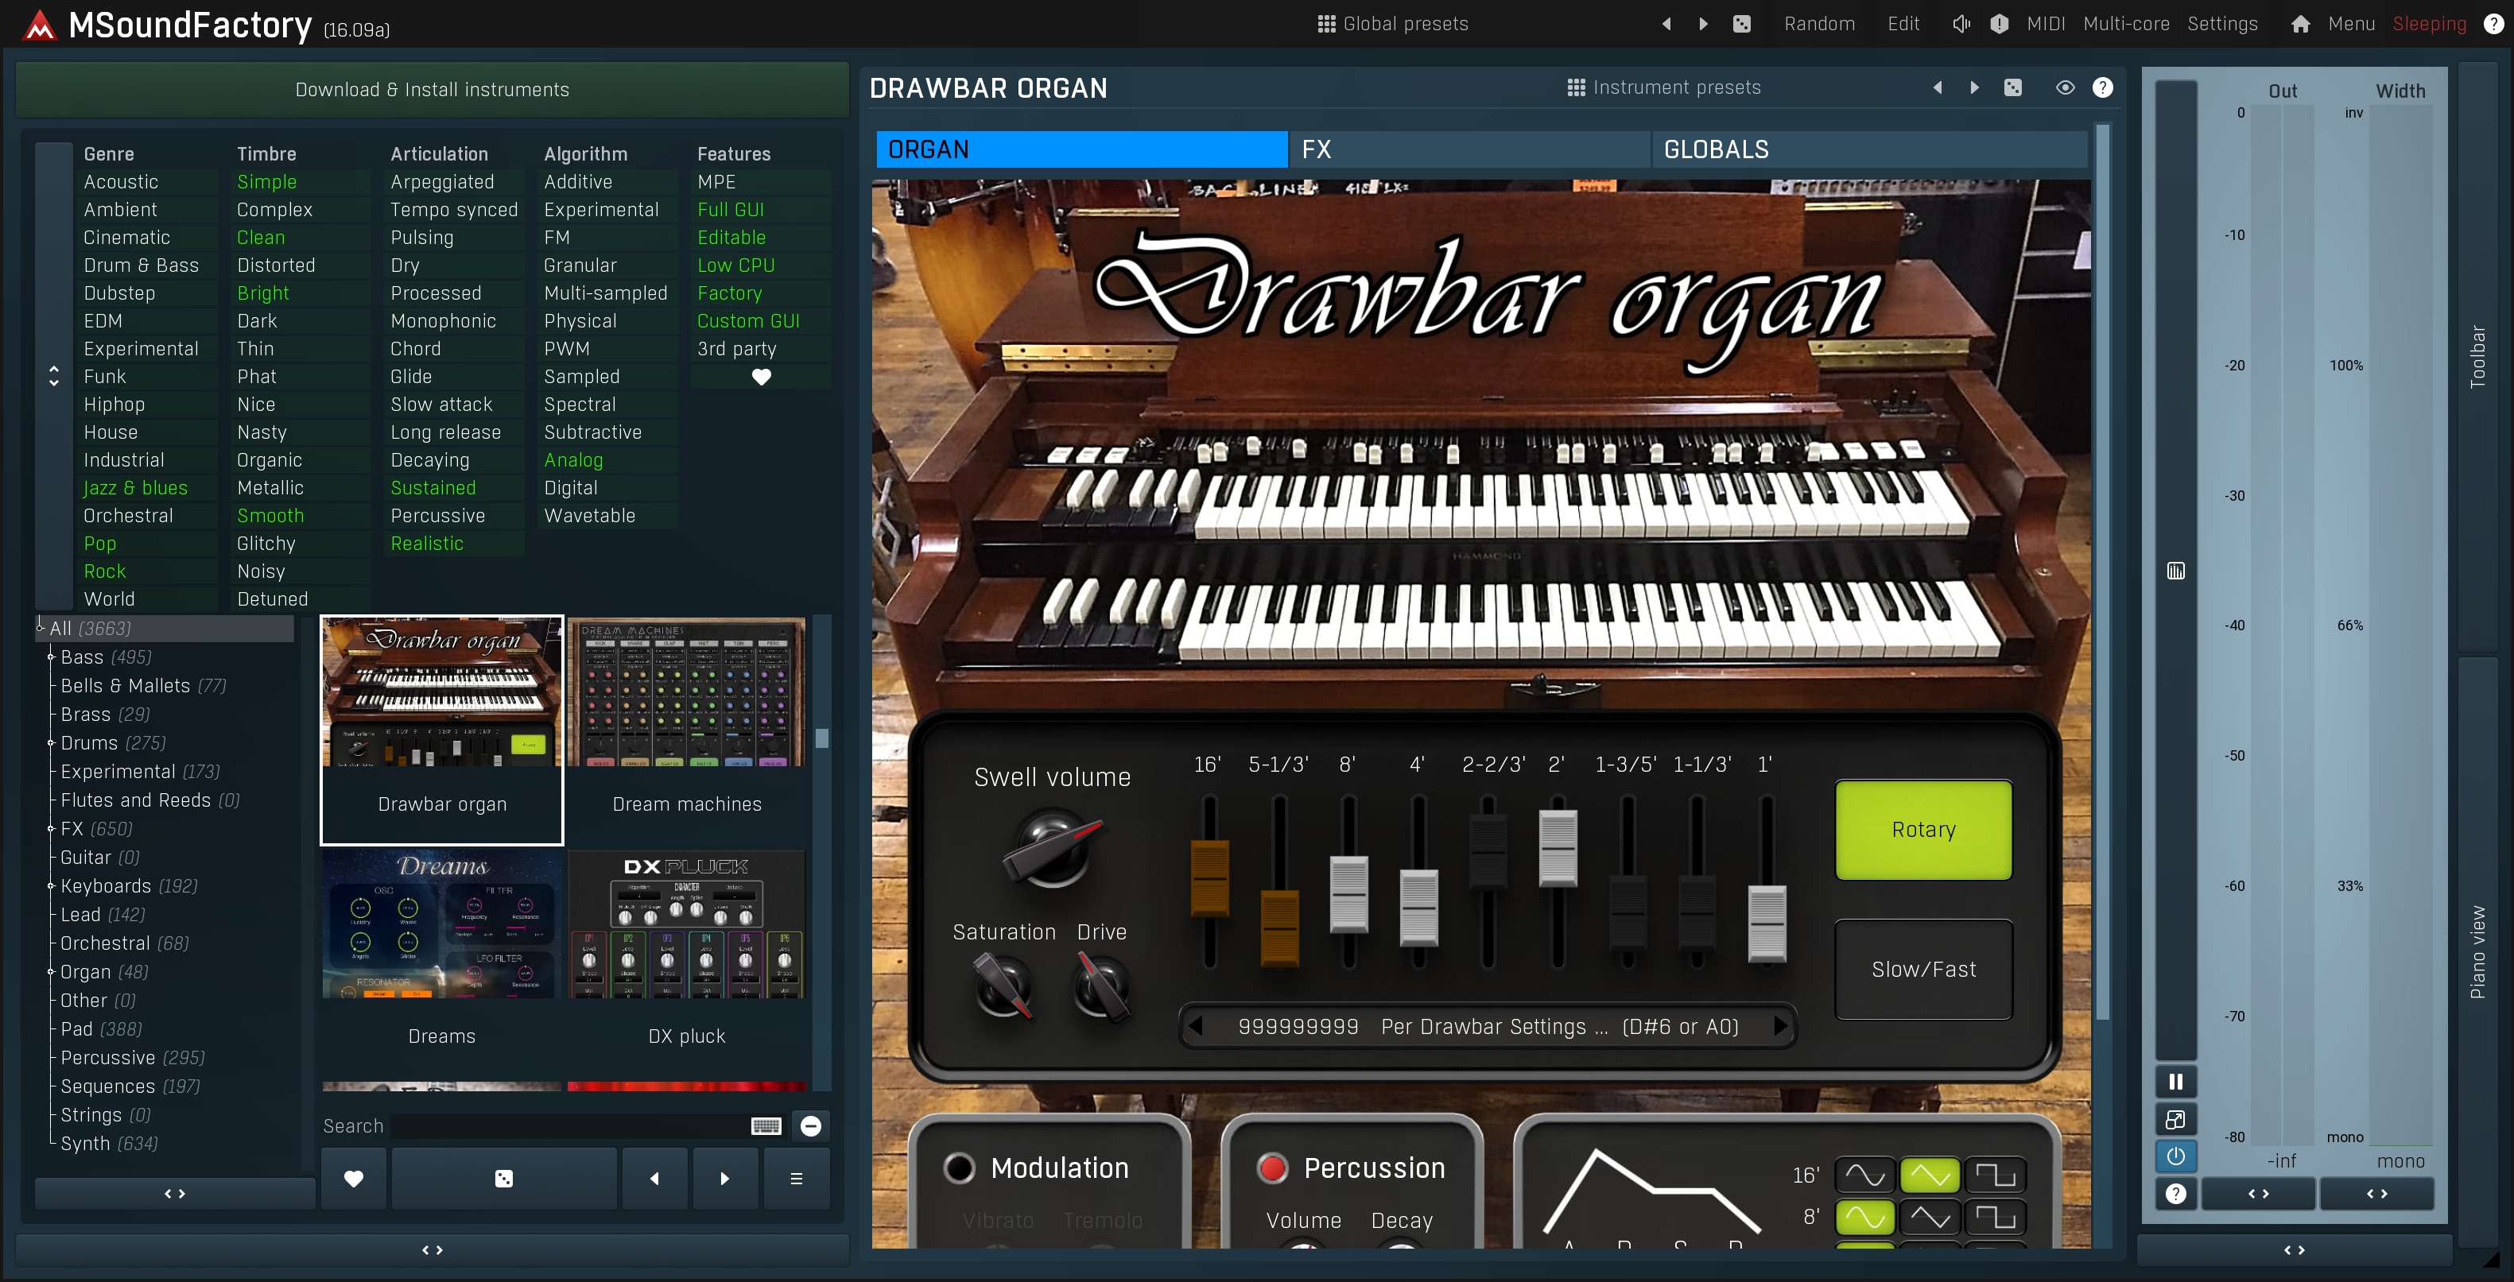Open the vertical Toolbar side panel
2514x1282 pixels.
point(2477,356)
